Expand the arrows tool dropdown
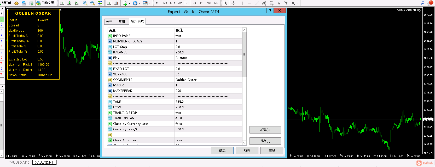 click(298, 3)
